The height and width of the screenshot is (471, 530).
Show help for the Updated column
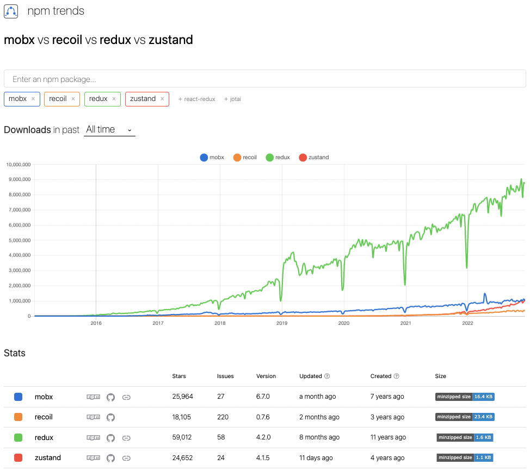(x=327, y=376)
